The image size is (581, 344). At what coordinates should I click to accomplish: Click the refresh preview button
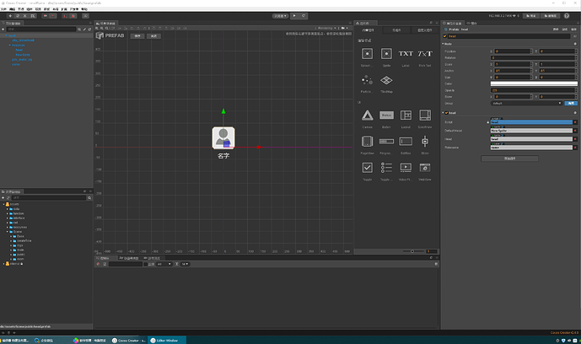click(304, 16)
